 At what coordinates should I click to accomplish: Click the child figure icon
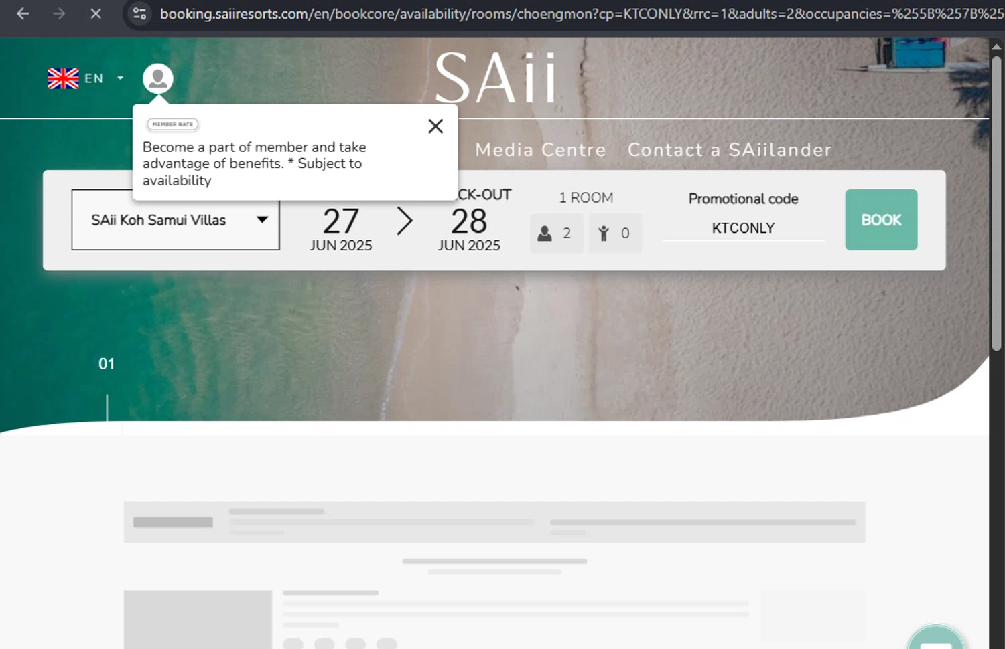pyautogui.click(x=604, y=234)
